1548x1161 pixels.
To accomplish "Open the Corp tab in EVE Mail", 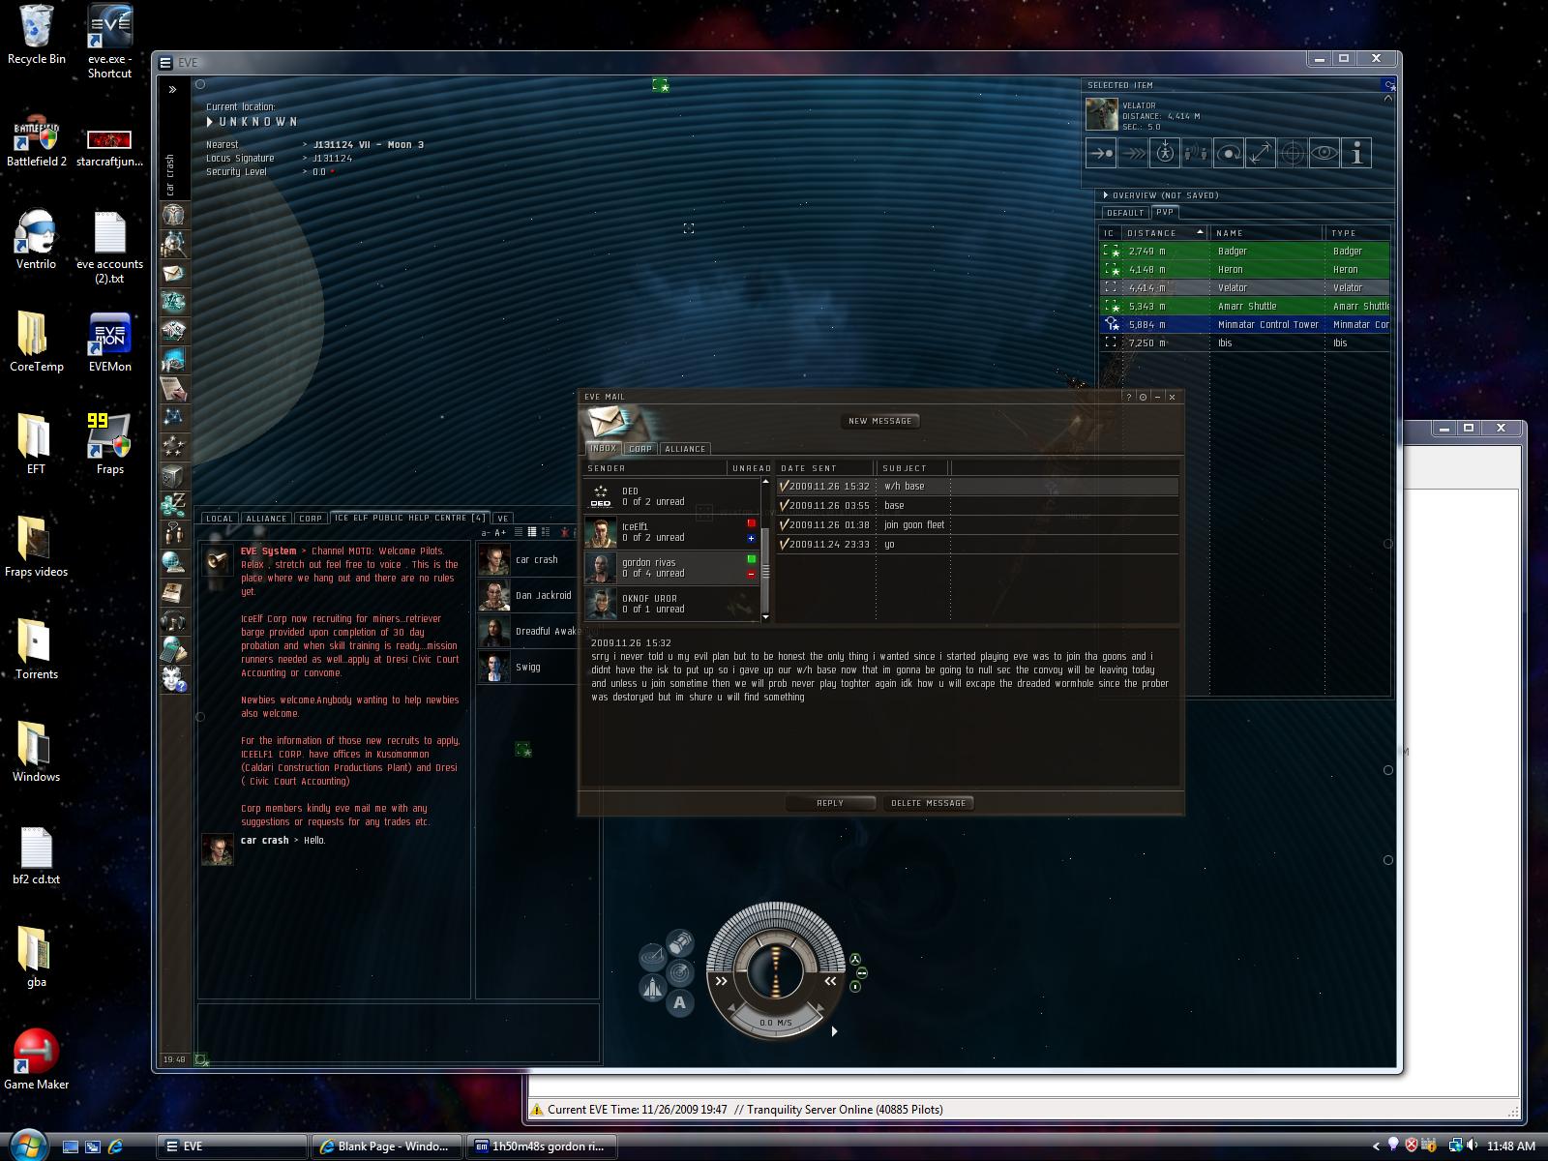I will (640, 449).
